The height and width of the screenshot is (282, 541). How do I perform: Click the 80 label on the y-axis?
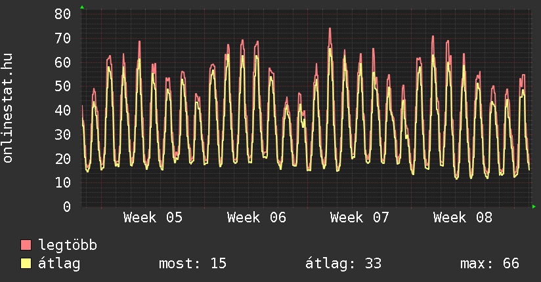point(62,14)
